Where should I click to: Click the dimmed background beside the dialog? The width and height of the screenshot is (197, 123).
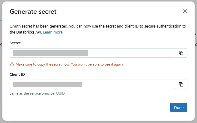1,75
